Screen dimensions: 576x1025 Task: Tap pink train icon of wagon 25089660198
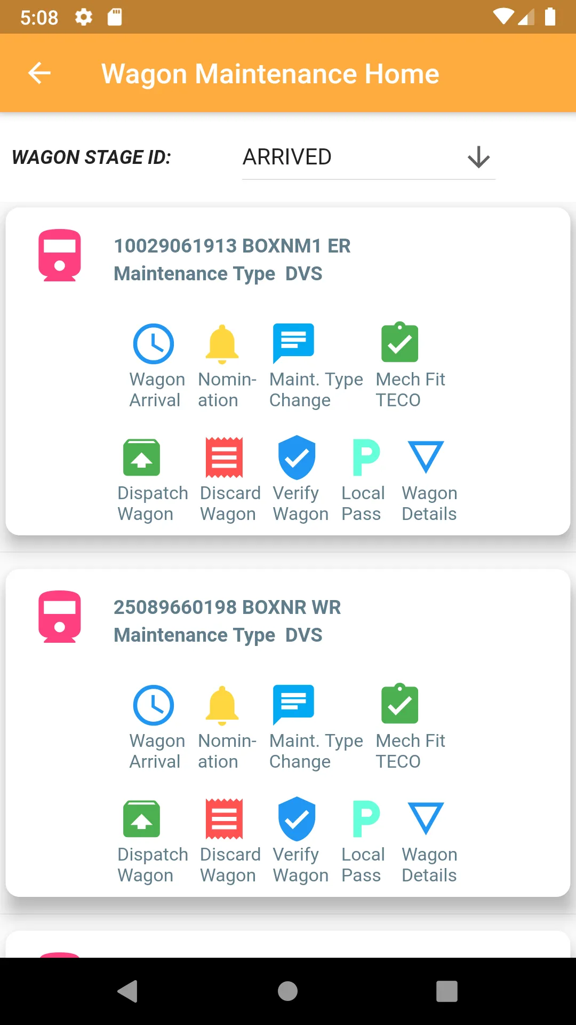coord(60,617)
